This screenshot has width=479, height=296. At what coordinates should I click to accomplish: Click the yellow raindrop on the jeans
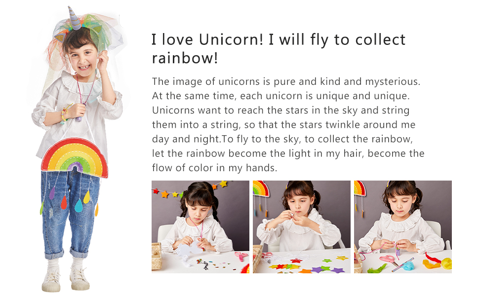click(x=87, y=197)
